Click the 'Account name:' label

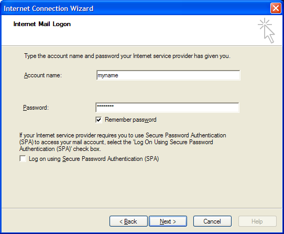tap(43, 75)
